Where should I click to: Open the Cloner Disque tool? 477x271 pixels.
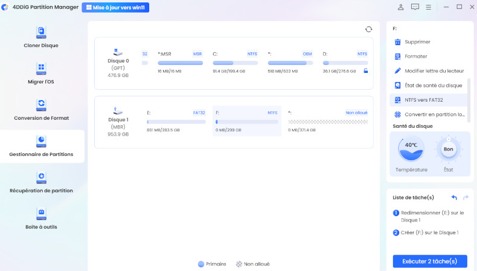(x=41, y=37)
